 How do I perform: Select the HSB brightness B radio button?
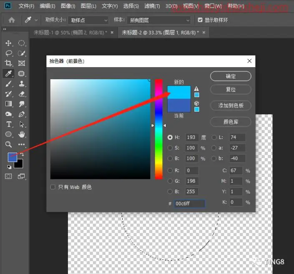tap(170, 158)
